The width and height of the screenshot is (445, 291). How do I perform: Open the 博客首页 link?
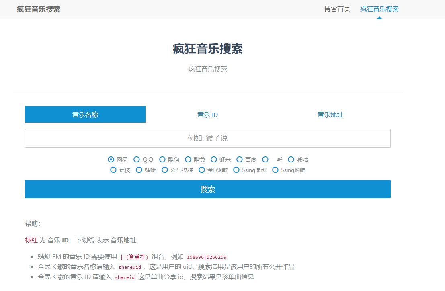click(x=337, y=8)
